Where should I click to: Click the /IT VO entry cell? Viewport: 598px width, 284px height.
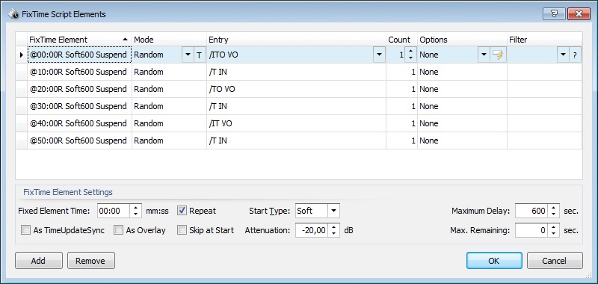[296, 123]
